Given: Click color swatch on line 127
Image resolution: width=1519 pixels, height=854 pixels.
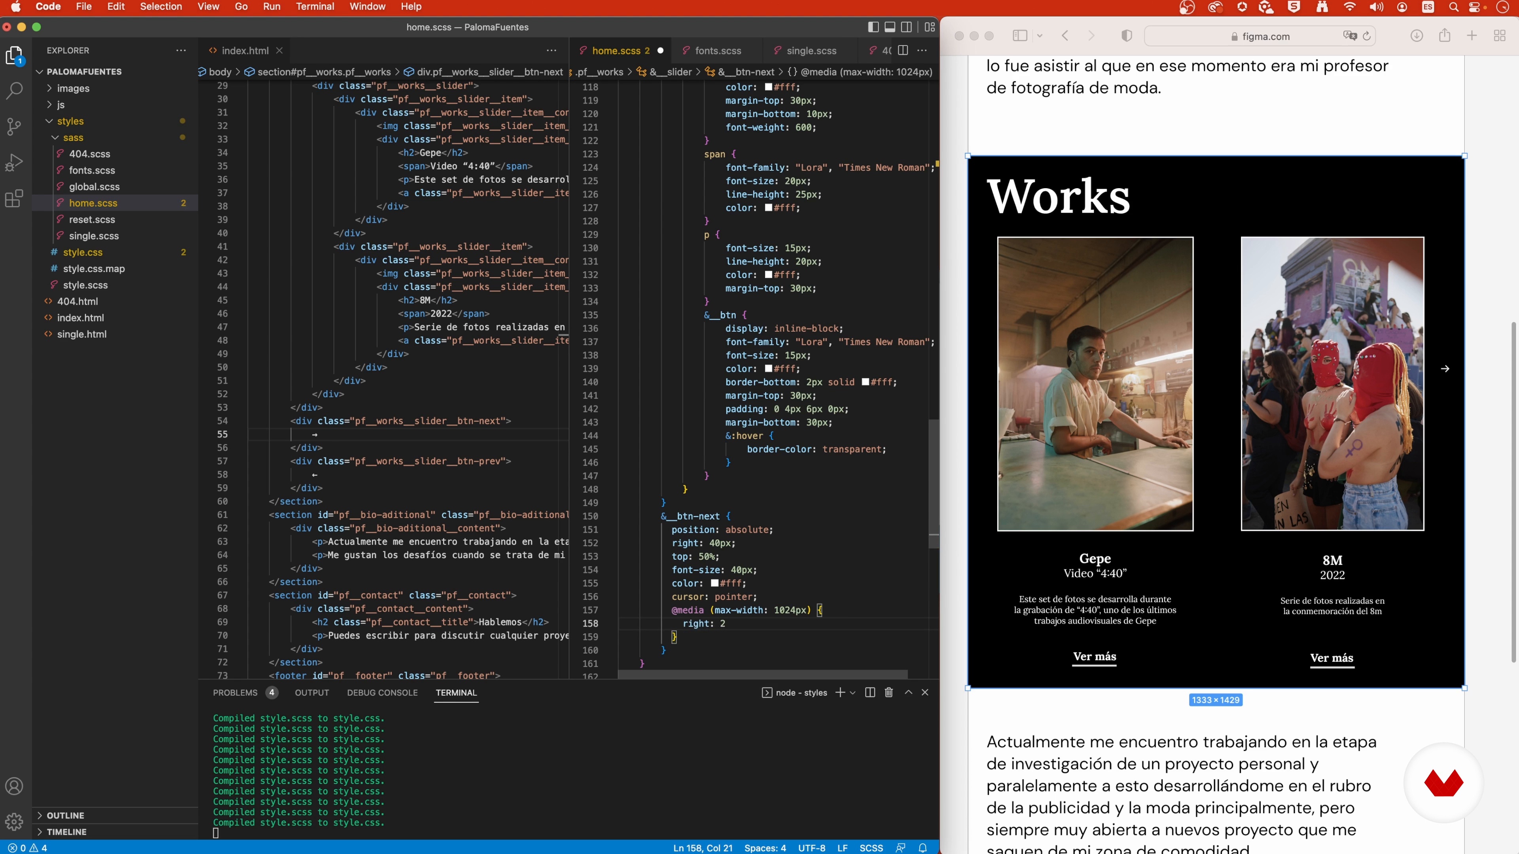Looking at the screenshot, I should [x=768, y=208].
